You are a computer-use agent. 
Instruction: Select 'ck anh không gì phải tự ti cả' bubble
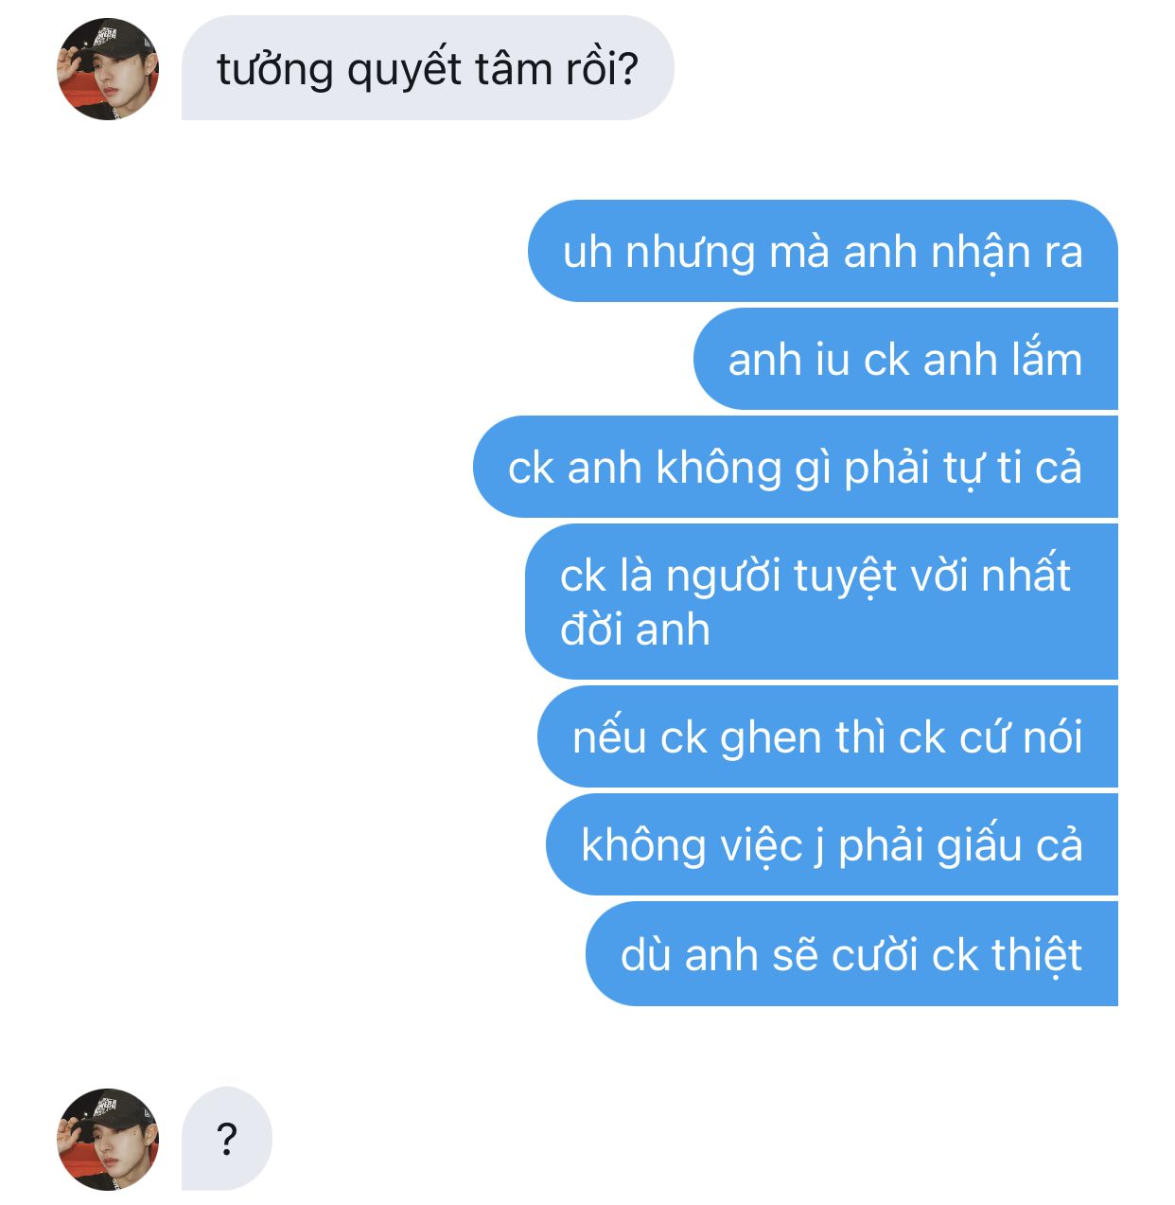coord(796,468)
